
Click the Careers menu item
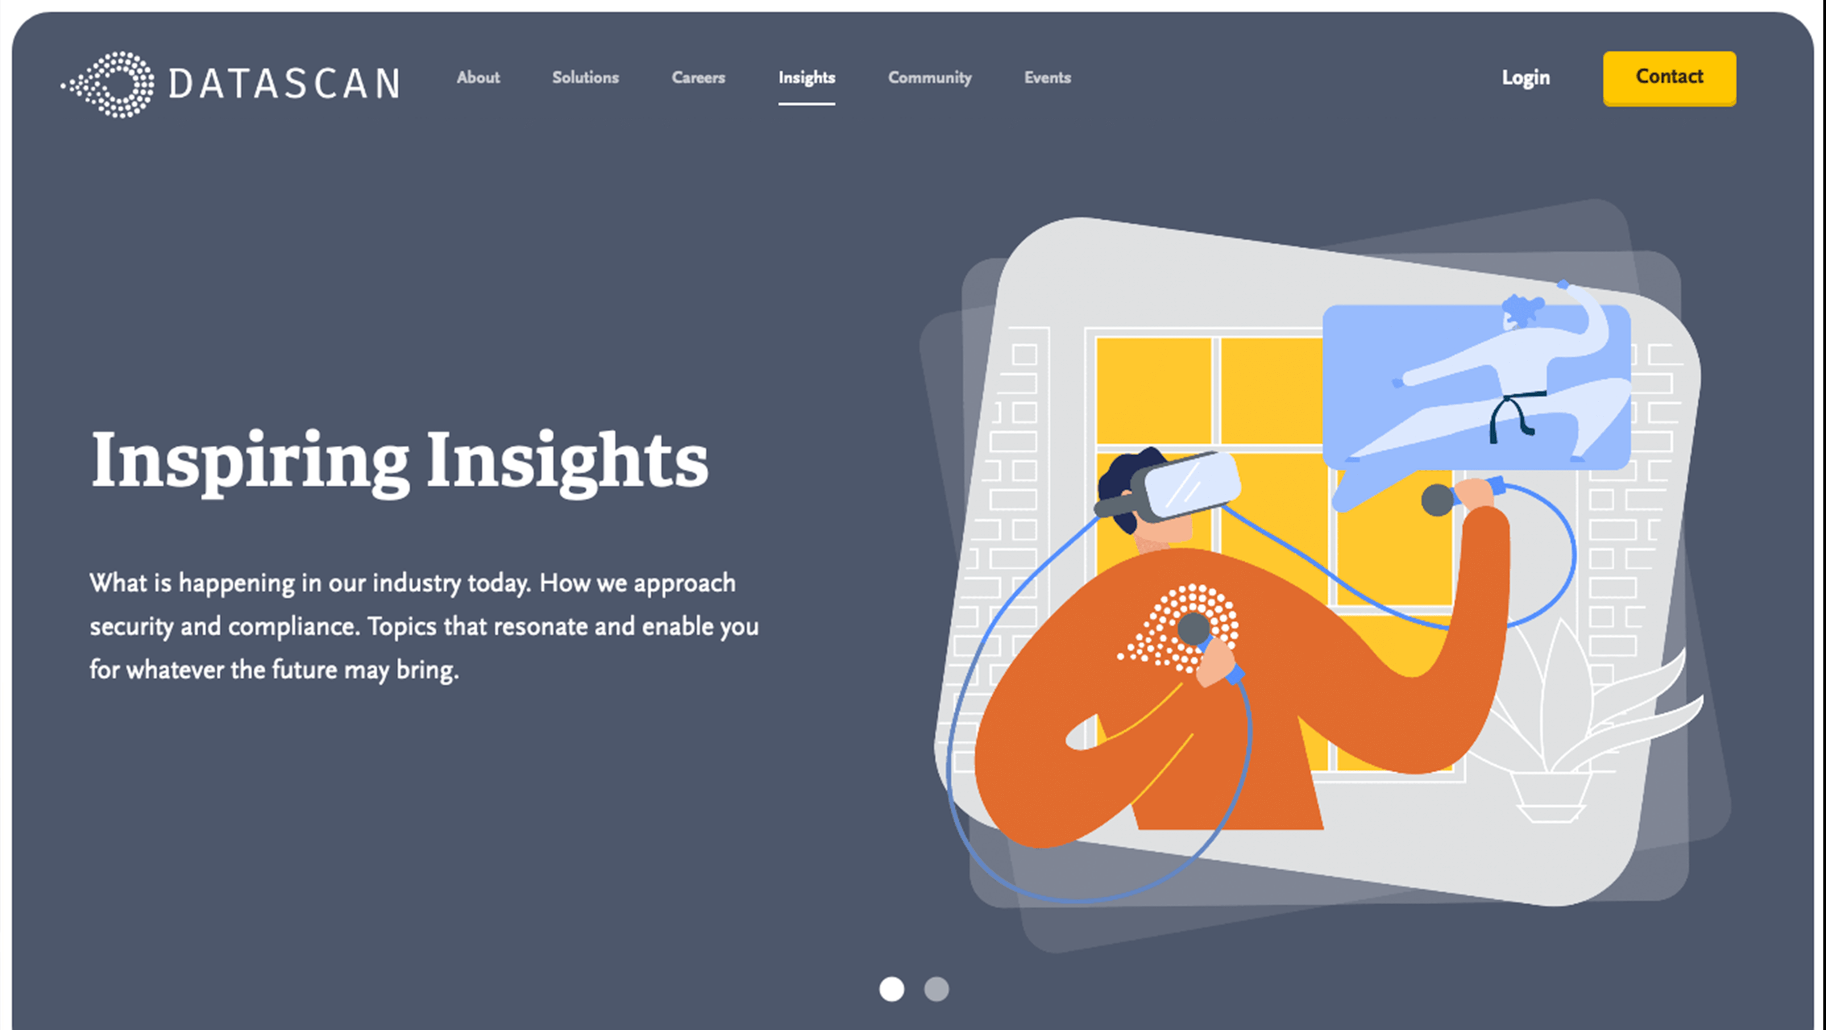698,78
